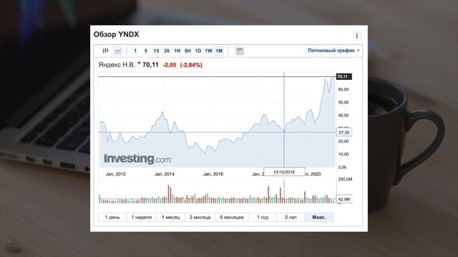The image size is (458, 257).
Task: Click the info icon beside Обзор YNDX
Action: point(357,35)
